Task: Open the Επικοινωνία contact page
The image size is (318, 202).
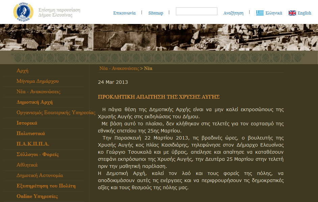Action: tap(124, 13)
